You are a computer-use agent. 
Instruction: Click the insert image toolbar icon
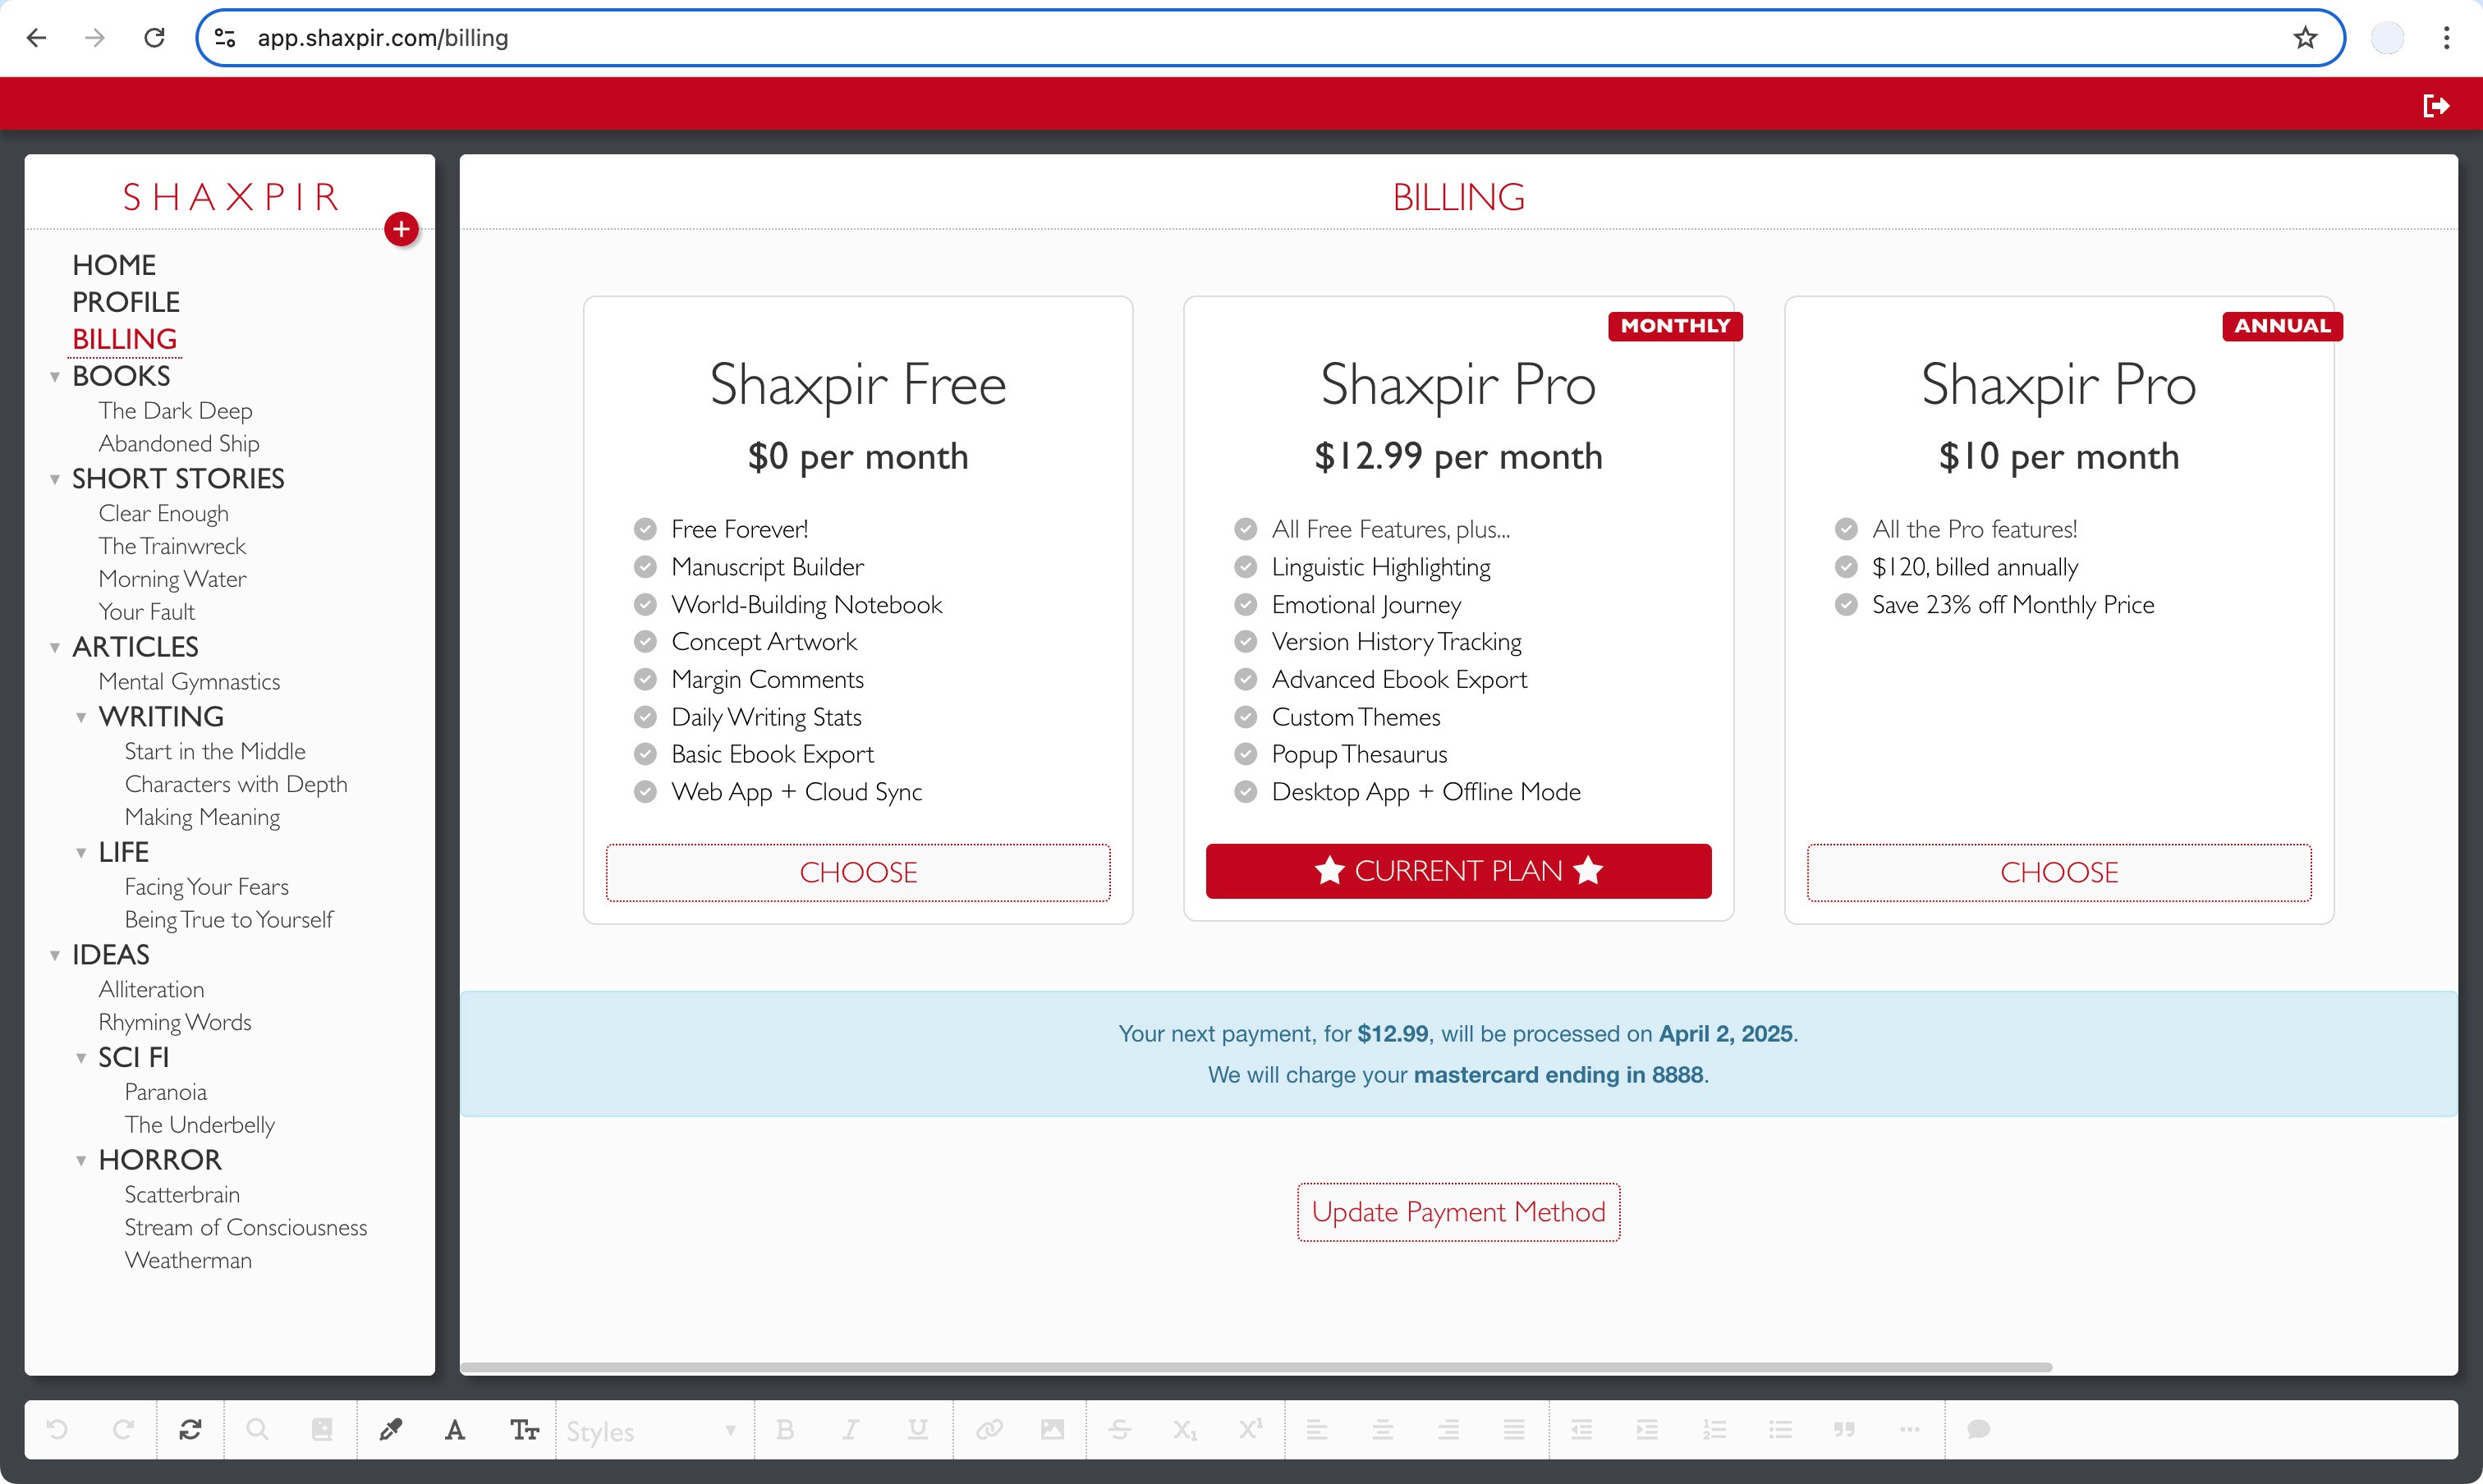click(x=1052, y=1429)
